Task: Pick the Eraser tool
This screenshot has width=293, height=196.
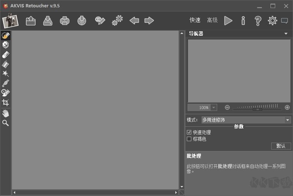Action: coord(6,55)
